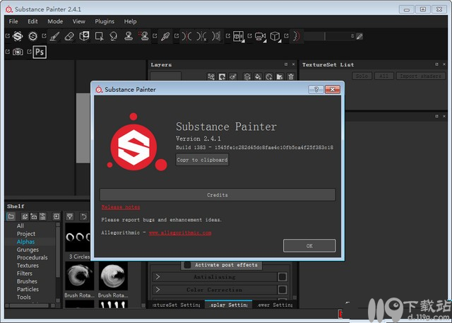The height and width of the screenshot is (323, 452).
Task: Open the File menu
Action: [13, 21]
